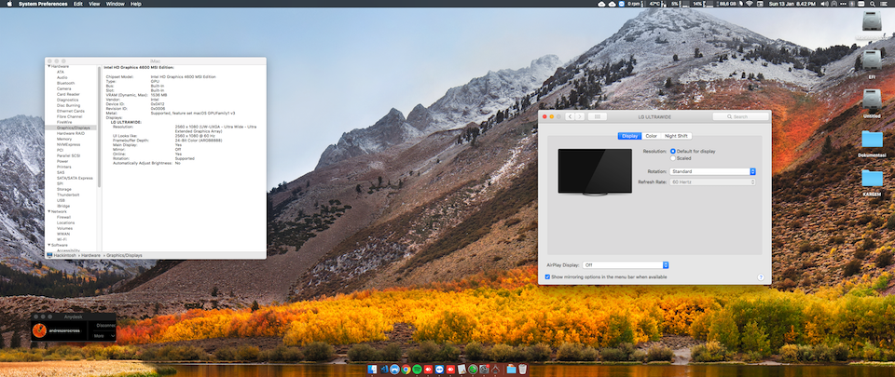Open the AirPlay icon in the menu bar

[833, 4]
